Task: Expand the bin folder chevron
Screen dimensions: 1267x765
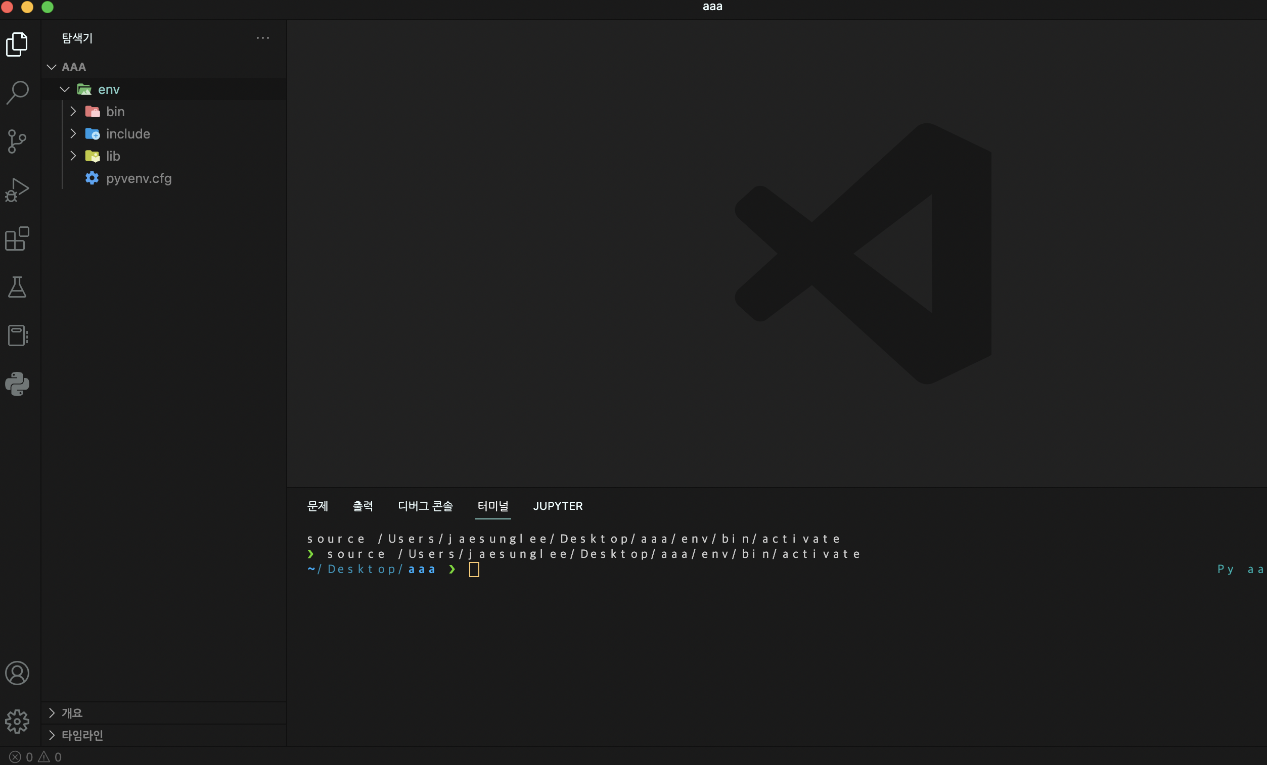Action: coord(73,112)
